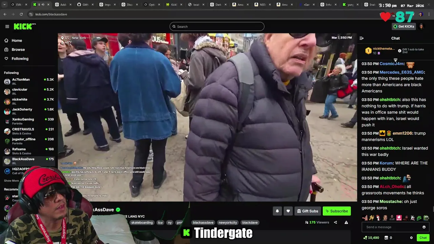Switch to the NEEW Amazon browser tab

(262, 5)
